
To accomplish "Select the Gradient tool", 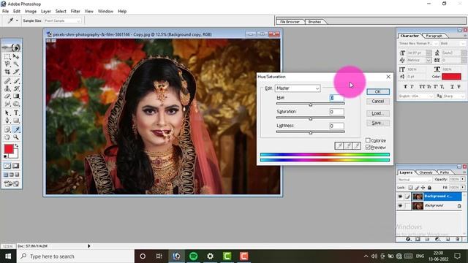I will coord(16,96).
